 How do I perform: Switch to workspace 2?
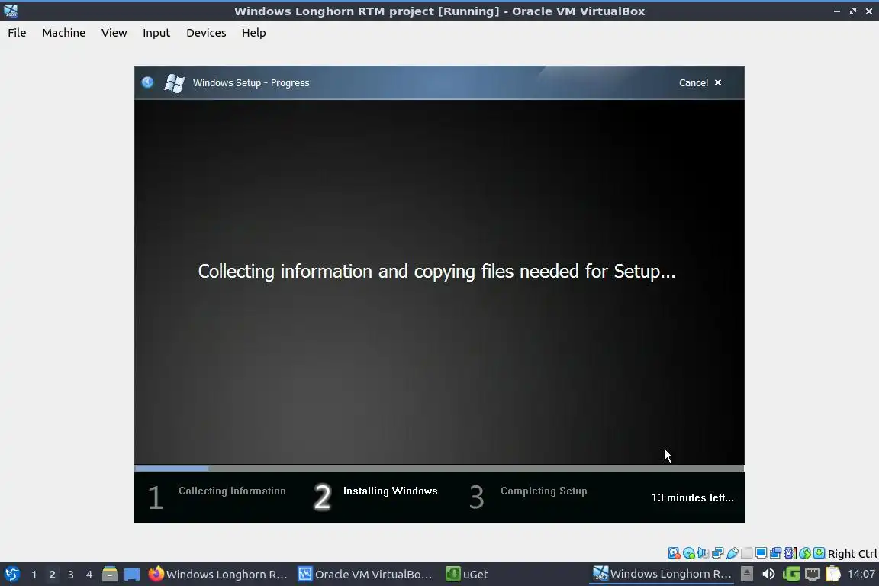click(x=52, y=575)
